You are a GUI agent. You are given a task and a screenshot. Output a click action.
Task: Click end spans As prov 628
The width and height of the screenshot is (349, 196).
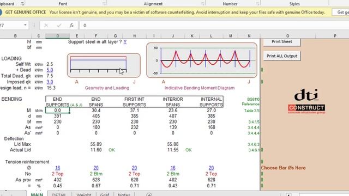[96, 180]
